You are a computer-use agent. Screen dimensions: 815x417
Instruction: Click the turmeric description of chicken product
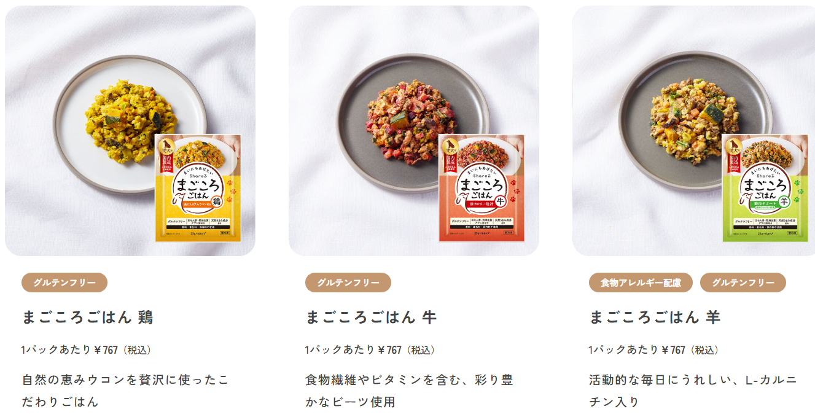coord(125,391)
